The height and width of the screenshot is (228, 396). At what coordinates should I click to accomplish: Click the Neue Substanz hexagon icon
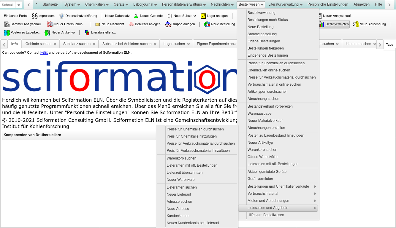(170, 16)
